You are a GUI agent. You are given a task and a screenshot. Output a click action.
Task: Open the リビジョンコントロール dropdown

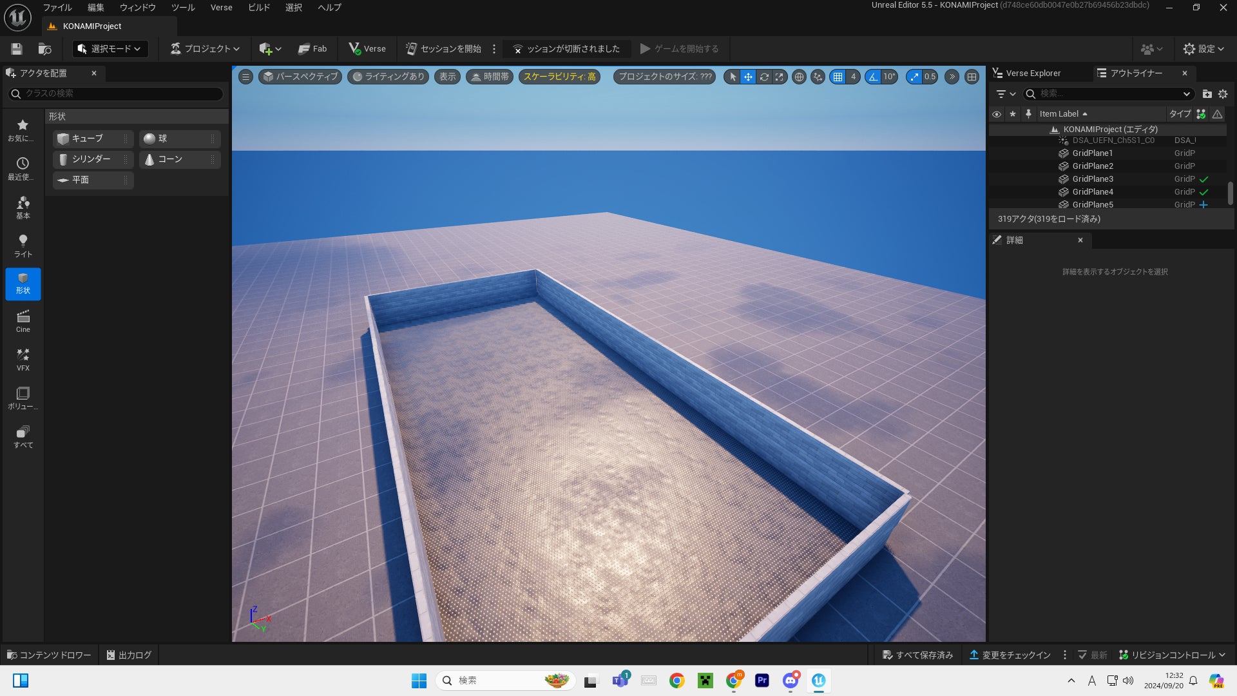click(1172, 655)
